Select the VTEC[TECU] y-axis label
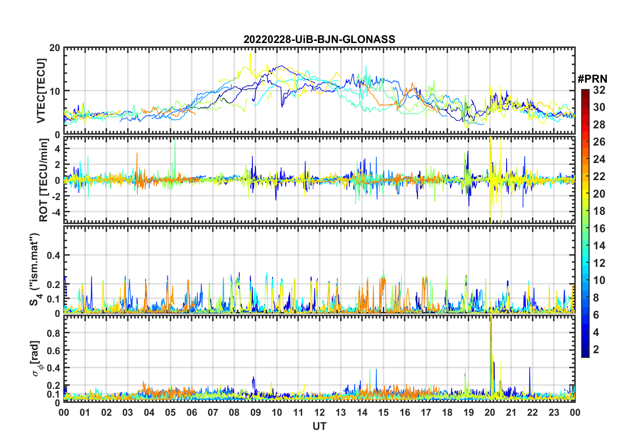Image resolution: width=639 pixels, height=447 pixels. tap(41, 91)
